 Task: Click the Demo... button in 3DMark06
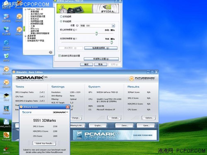125,126
